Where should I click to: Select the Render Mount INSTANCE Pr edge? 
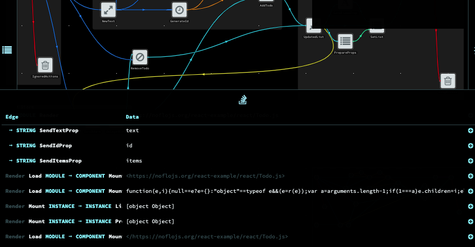[x=64, y=222]
